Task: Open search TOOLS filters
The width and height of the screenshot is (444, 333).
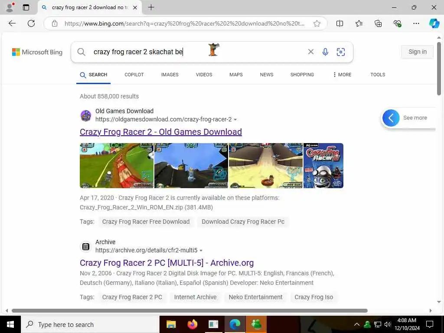Action: pos(378,75)
